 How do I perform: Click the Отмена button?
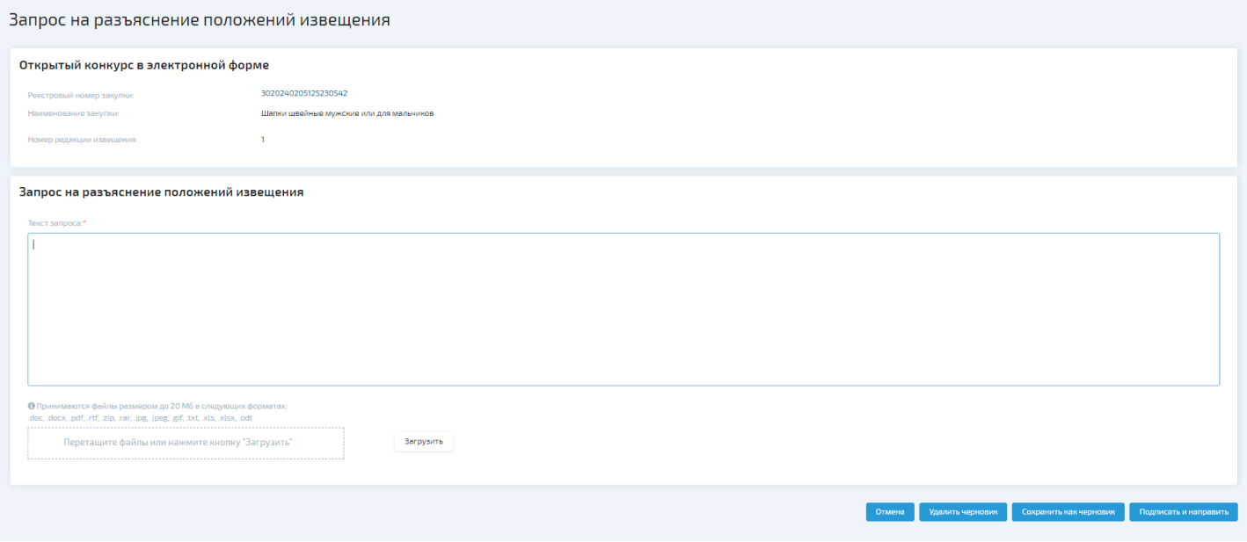click(x=889, y=512)
